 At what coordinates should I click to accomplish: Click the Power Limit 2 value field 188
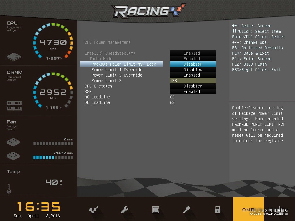pos(193,81)
